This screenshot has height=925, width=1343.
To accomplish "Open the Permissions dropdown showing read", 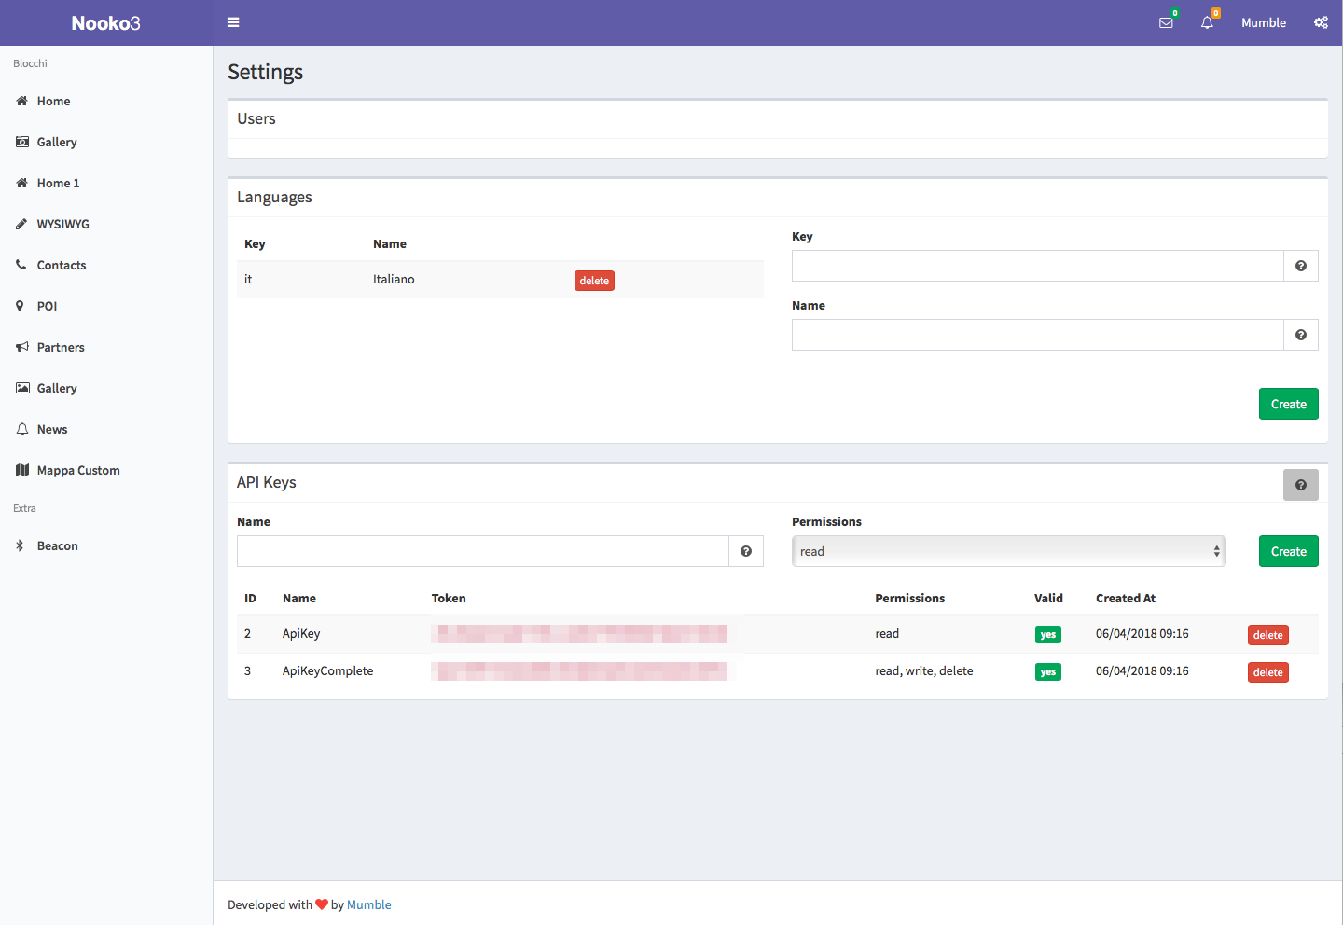I will [x=1007, y=551].
